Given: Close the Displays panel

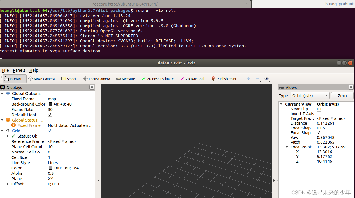Looking at the screenshot, I should tap(92, 87).
